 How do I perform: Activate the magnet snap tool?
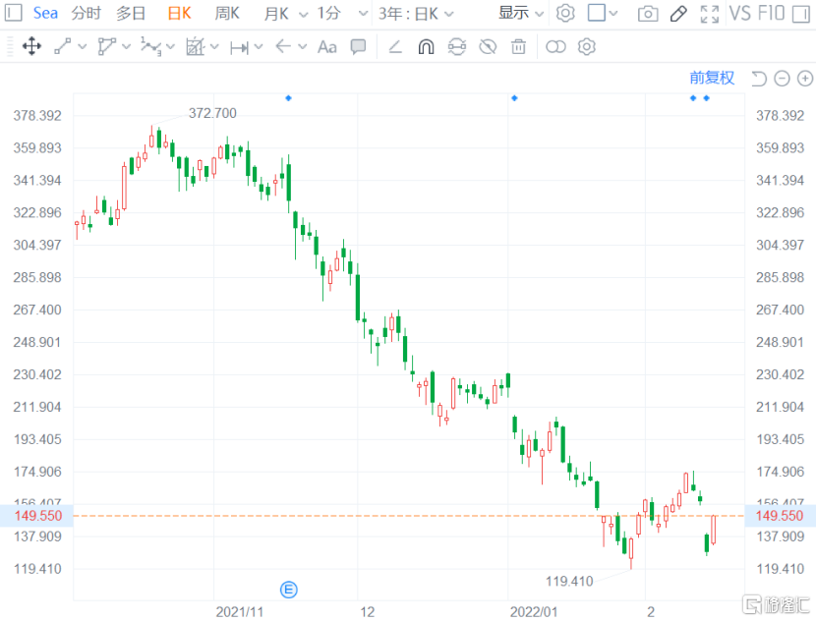[x=426, y=46]
